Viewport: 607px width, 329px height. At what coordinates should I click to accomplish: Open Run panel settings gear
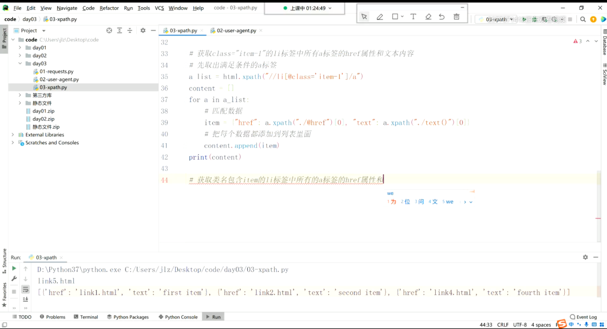pos(585,257)
